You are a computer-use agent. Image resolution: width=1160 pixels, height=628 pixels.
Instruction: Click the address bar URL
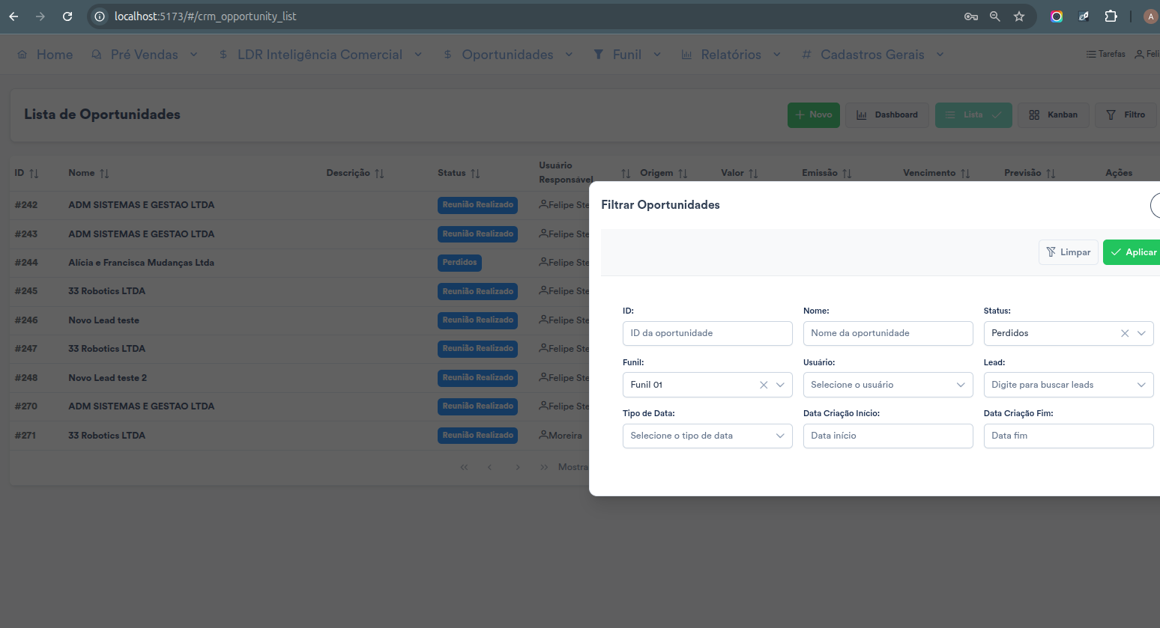click(x=205, y=16)
